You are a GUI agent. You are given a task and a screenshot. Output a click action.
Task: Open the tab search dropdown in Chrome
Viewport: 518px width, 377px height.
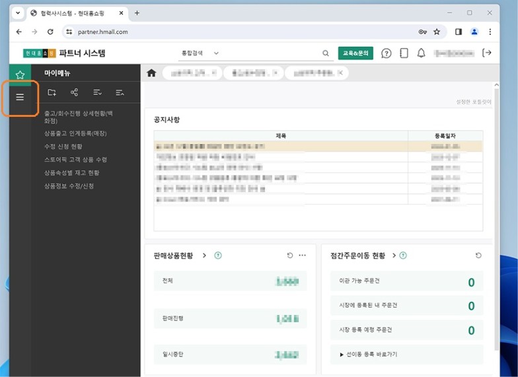pos(18,13)
